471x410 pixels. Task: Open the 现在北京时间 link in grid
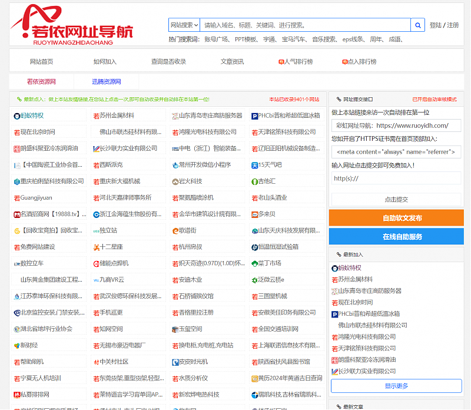click(x=38, y=132)
